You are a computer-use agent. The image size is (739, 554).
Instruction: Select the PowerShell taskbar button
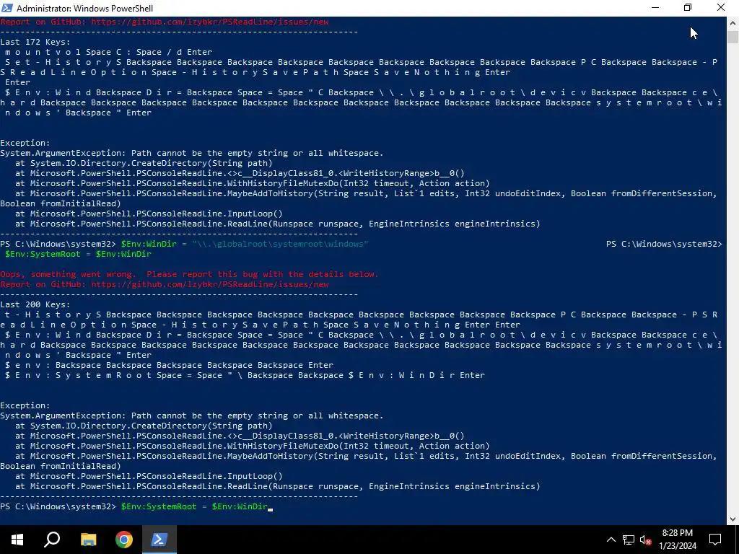[159, 540]
